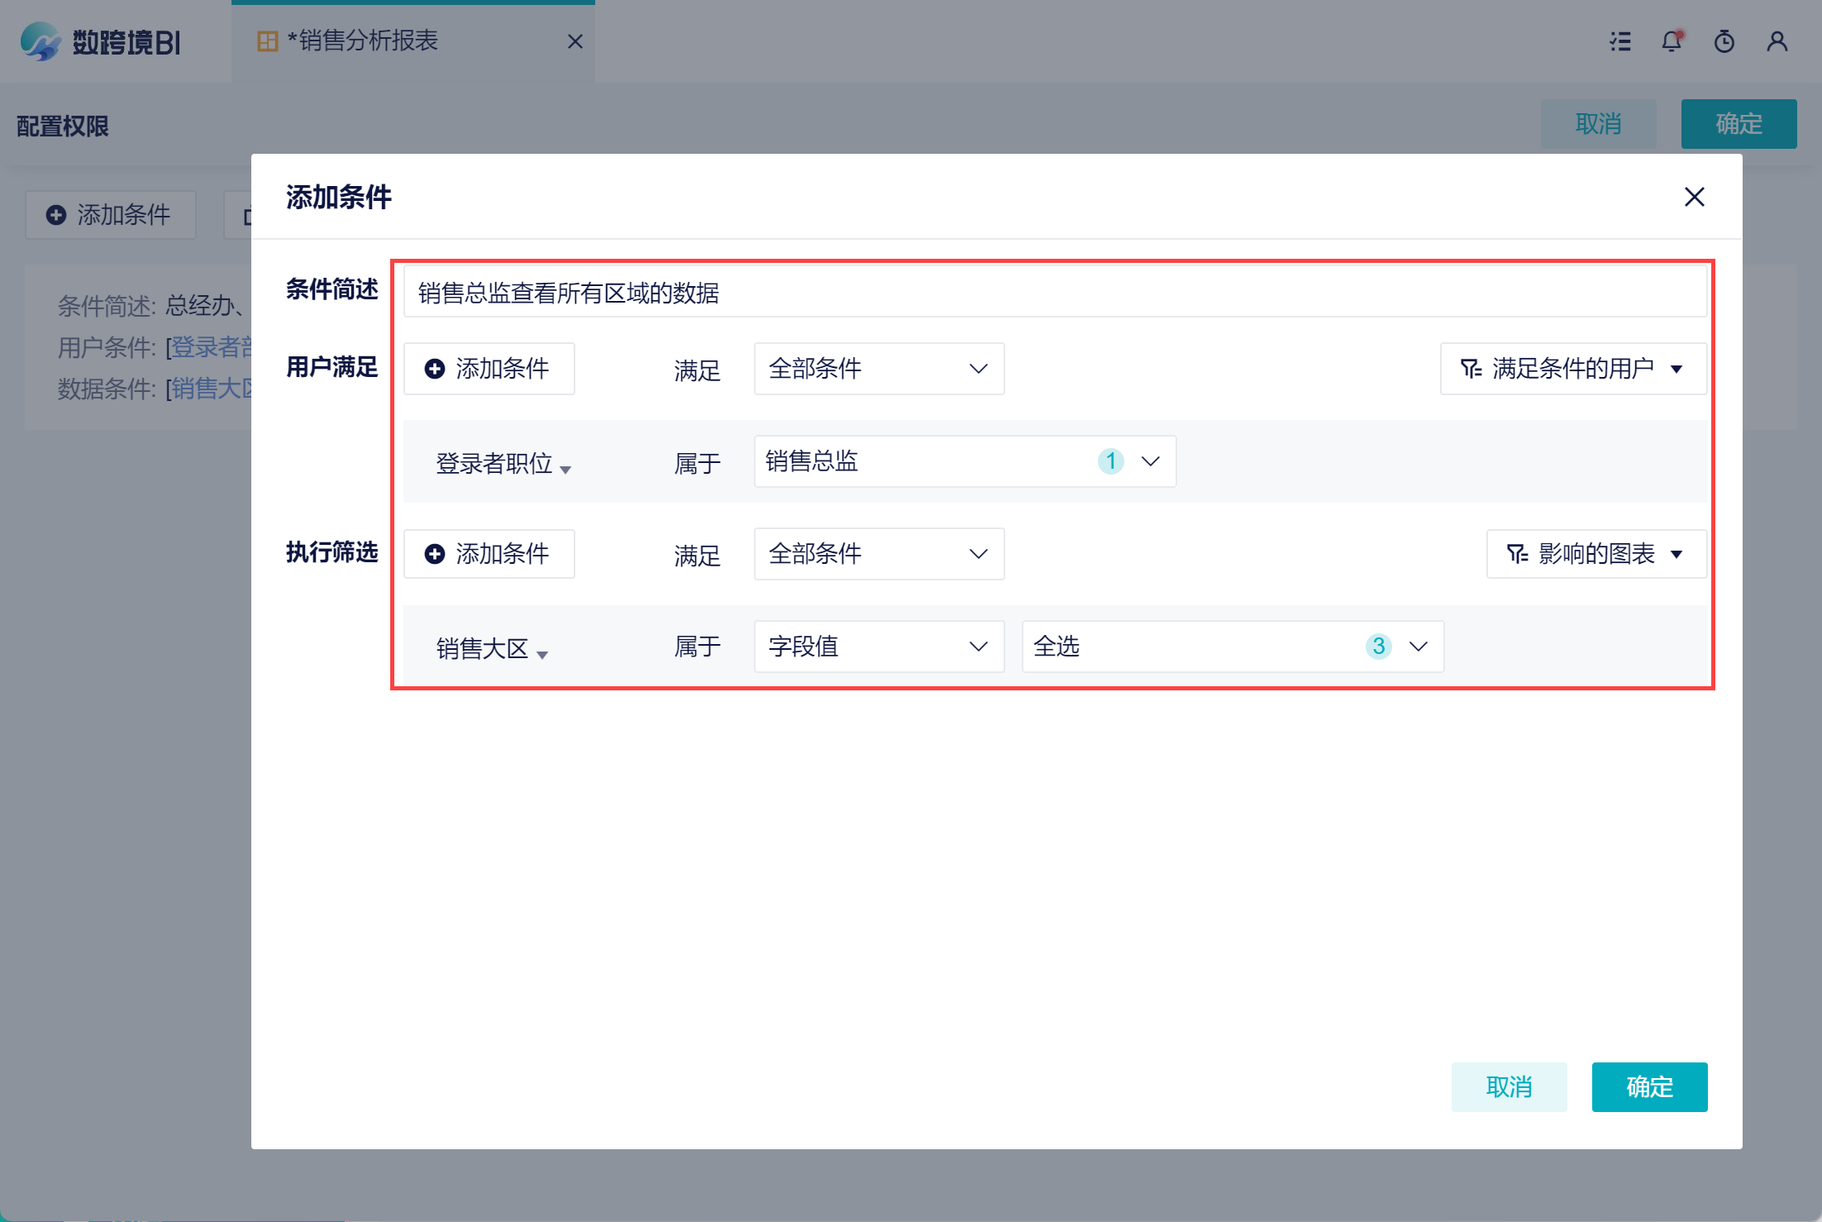Open the 字段值 type dropdown
This screenshot has height=1222, width=1822.
click(879, 647)
